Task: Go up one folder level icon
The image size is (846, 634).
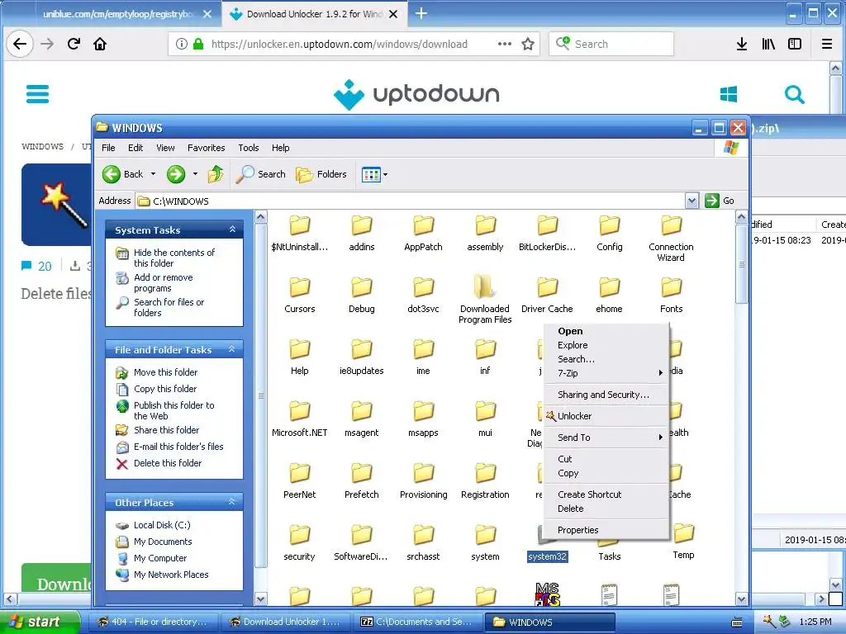Action: [x=216, y=174]
